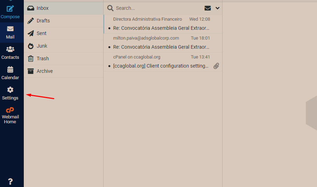Screen dimensions: 317x187
Task: Open the Calendar icon
Action: (x=10, y=69)
